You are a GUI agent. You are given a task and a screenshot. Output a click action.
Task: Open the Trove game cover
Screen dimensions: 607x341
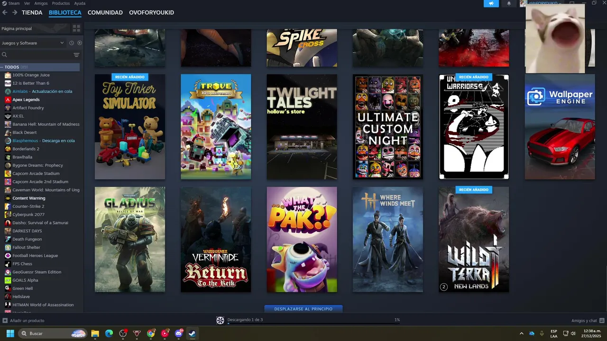pos(216,127)
